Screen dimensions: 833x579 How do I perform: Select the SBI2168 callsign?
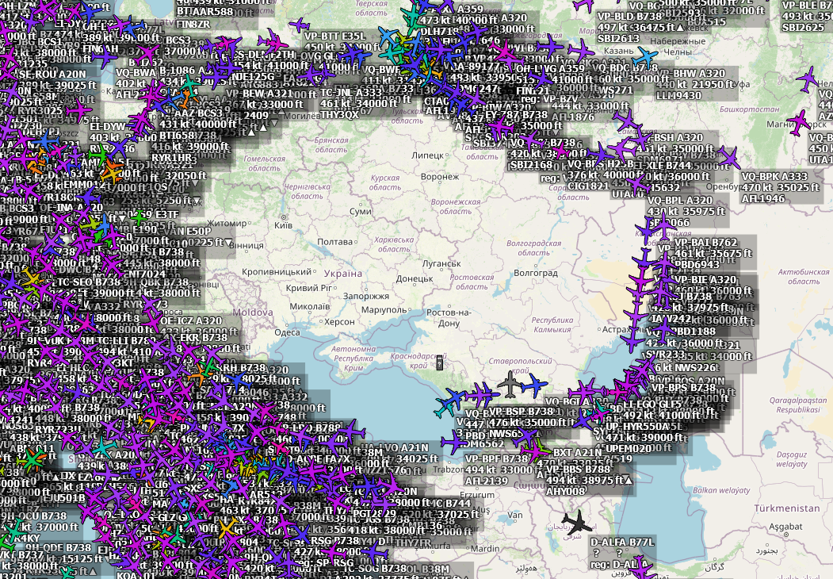click(x=532, y=165)
